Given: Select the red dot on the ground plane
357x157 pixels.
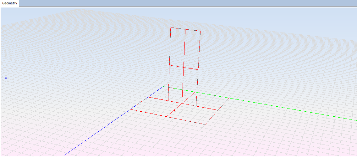Looking at the screenshot, I should pyautogui.click(x=174, y=110).
